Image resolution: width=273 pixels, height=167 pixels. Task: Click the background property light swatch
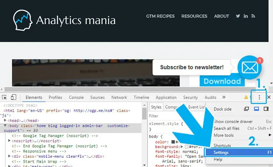[186, 146]
